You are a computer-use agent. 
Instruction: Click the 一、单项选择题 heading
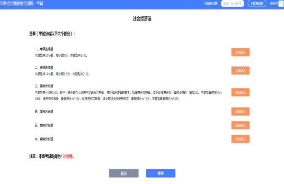pos(44,49)
